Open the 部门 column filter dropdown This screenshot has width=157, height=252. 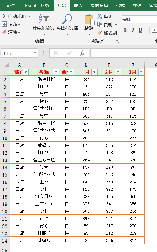26,72
